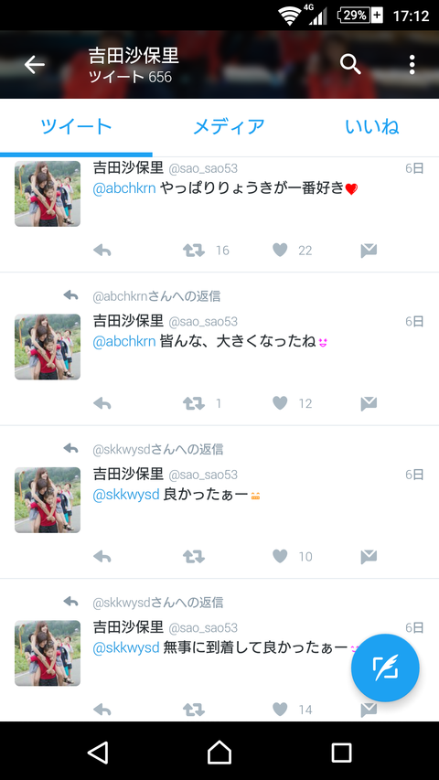The height and width of the screenshot is (780, 439).
Task: Open the three-dot overflow menu
Action: coord(412,65)
